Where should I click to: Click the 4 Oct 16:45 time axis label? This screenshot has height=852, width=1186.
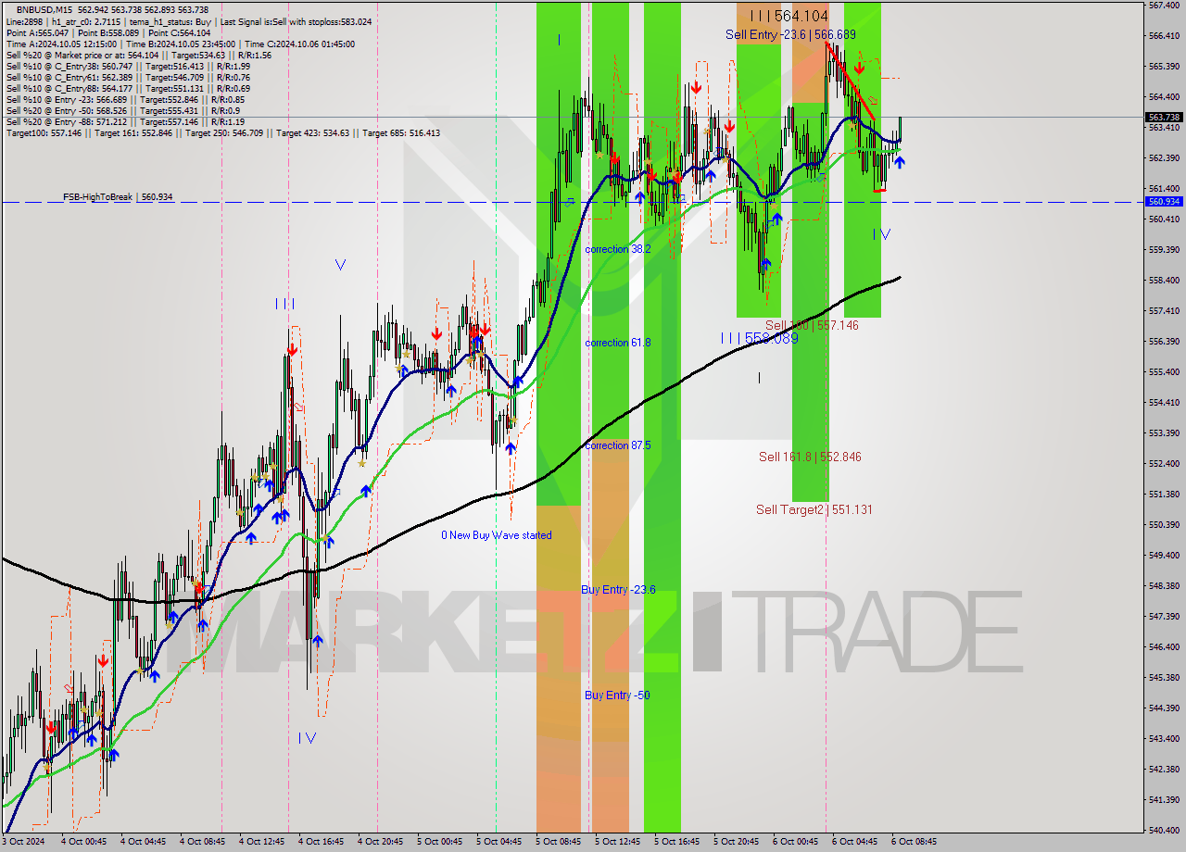click(321, 842)
